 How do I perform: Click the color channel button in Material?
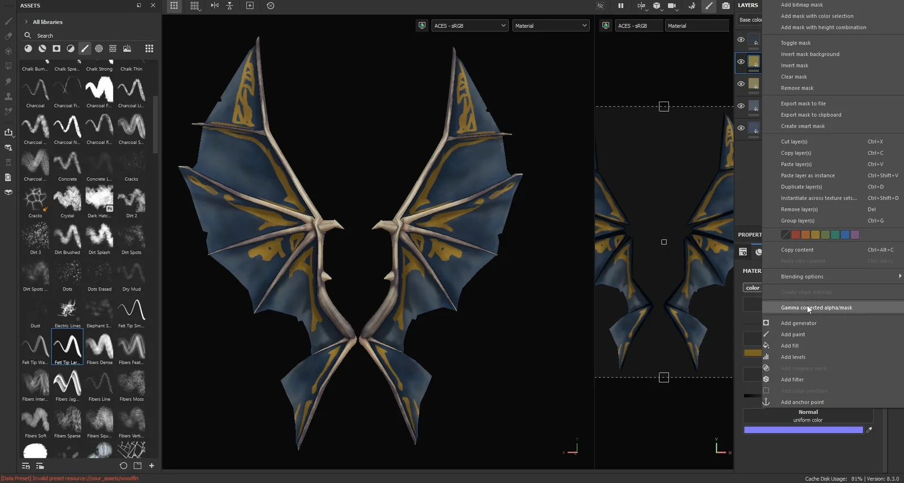click(x=753, y=288)
